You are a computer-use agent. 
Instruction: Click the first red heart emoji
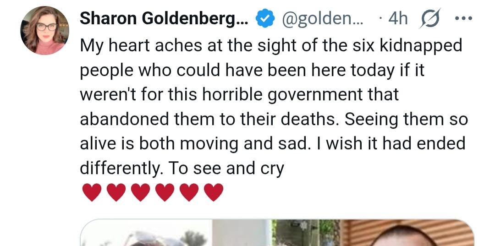click(91, 192)
